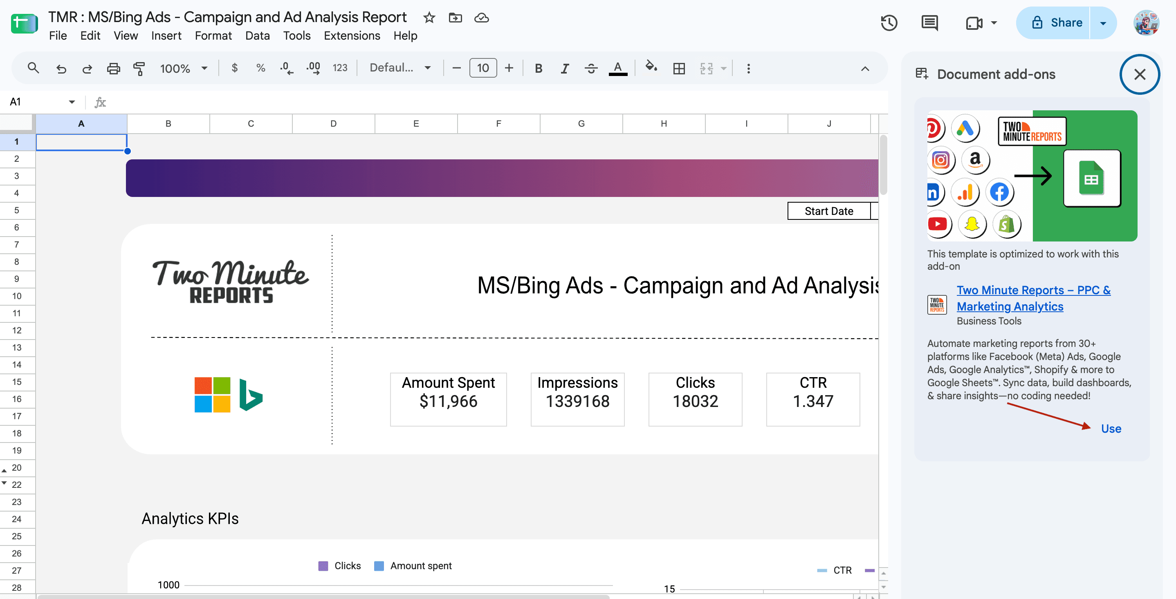The width and height of the screenshot is (1176, 599).
Task: Open Two Minute Reports add-on link
Action: coord(1034,298)
